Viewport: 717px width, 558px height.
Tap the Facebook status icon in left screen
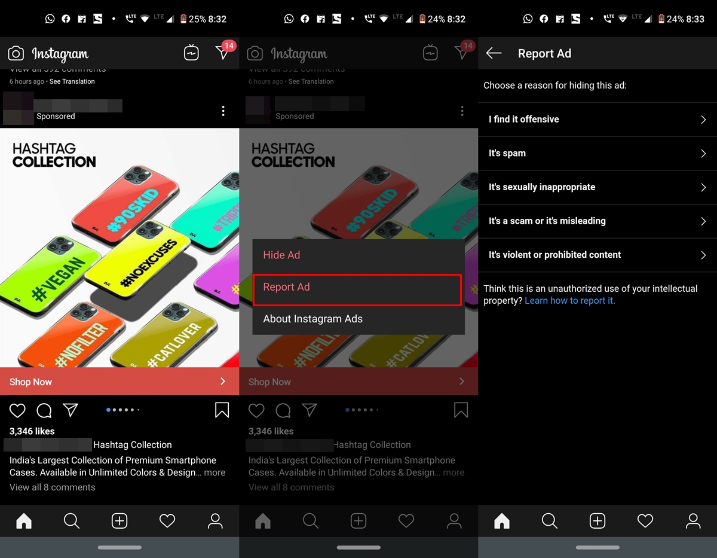66,19
